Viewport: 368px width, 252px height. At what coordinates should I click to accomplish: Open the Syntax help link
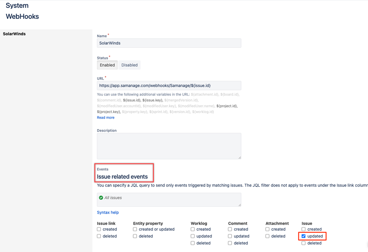[x=108, y=212]
